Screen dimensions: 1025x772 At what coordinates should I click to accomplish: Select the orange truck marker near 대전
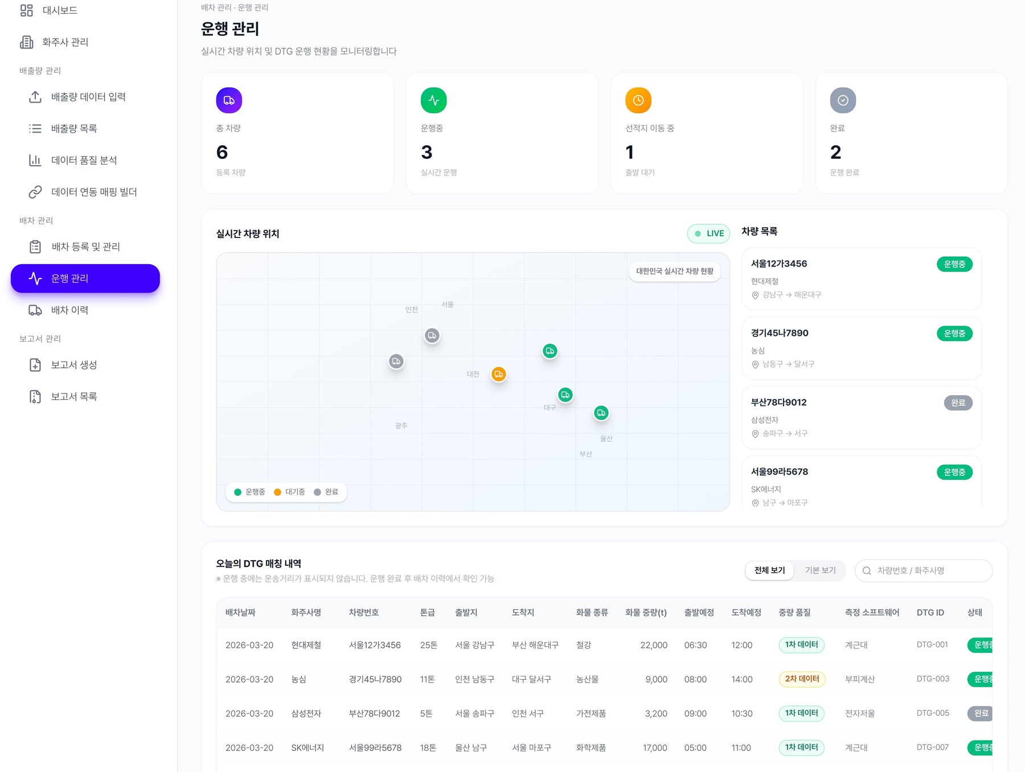click(499, 374)
